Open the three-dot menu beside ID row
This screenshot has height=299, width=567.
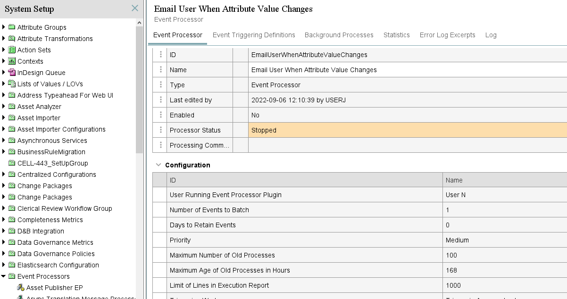tap(161, 55)
